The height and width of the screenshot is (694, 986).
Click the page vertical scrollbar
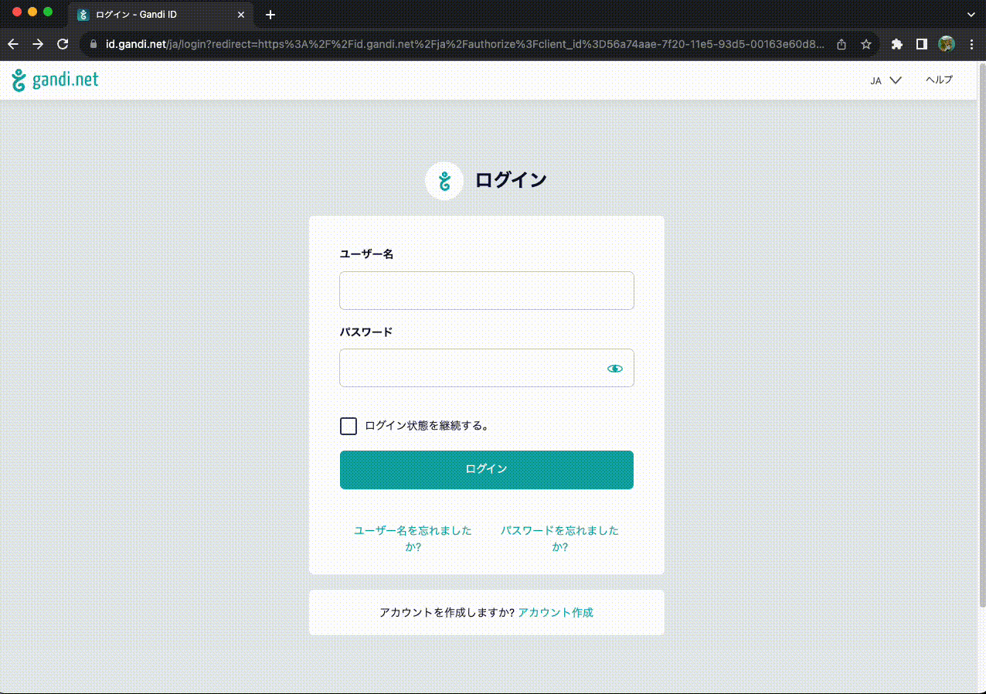[981, 334]
